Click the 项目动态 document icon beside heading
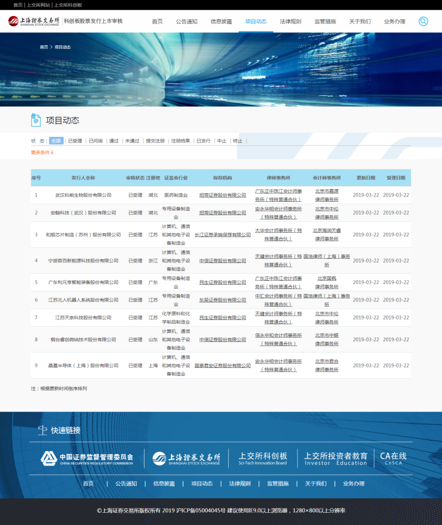 [36, 120]
